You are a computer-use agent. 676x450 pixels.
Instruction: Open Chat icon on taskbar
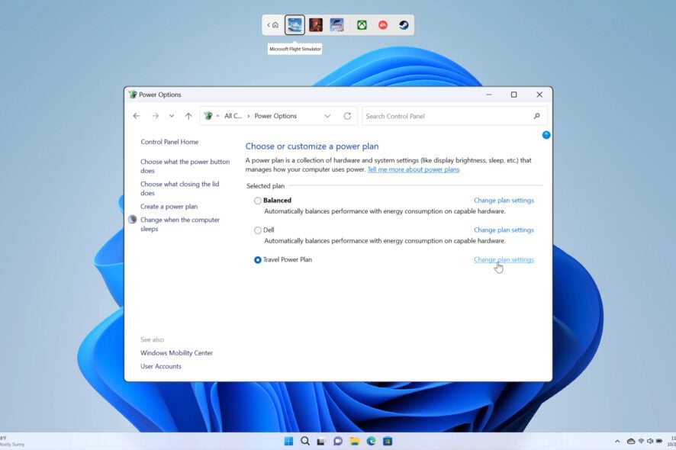click(x=338, y=441)
